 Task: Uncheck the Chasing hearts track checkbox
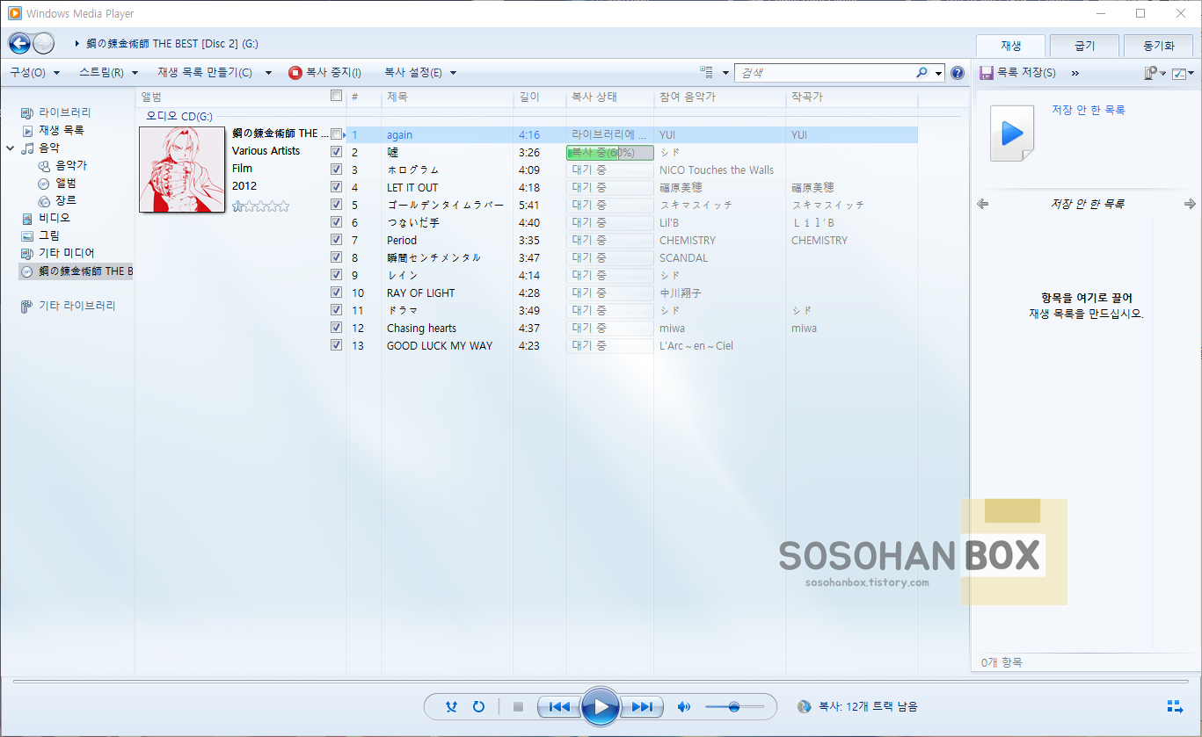coord(336,328)
